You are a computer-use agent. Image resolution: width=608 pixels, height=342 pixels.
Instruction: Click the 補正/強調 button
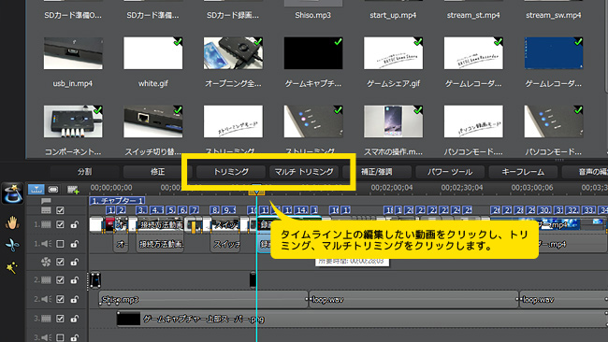point(377,172)
